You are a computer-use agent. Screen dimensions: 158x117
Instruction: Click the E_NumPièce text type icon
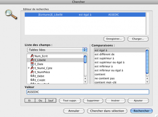tap(32, 72)
